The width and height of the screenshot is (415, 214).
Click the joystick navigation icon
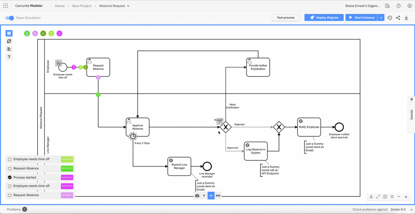click(371, 197)
